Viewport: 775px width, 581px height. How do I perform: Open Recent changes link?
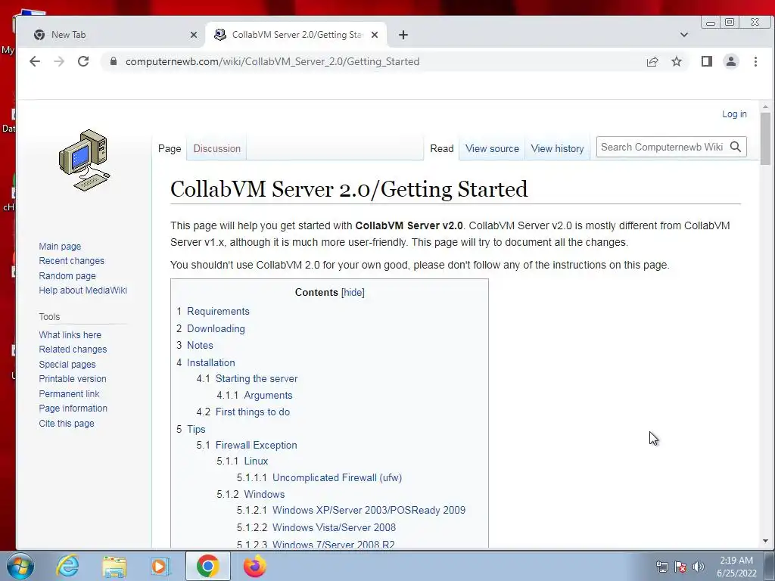(72, 261)
